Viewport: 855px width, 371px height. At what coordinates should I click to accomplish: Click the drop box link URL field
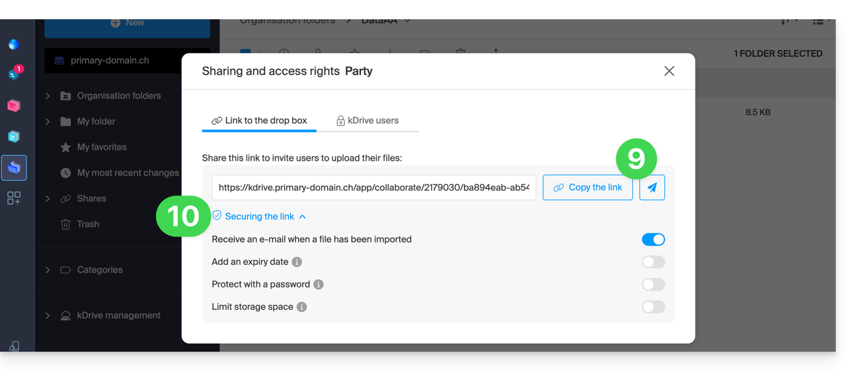[x=373, y=188]
